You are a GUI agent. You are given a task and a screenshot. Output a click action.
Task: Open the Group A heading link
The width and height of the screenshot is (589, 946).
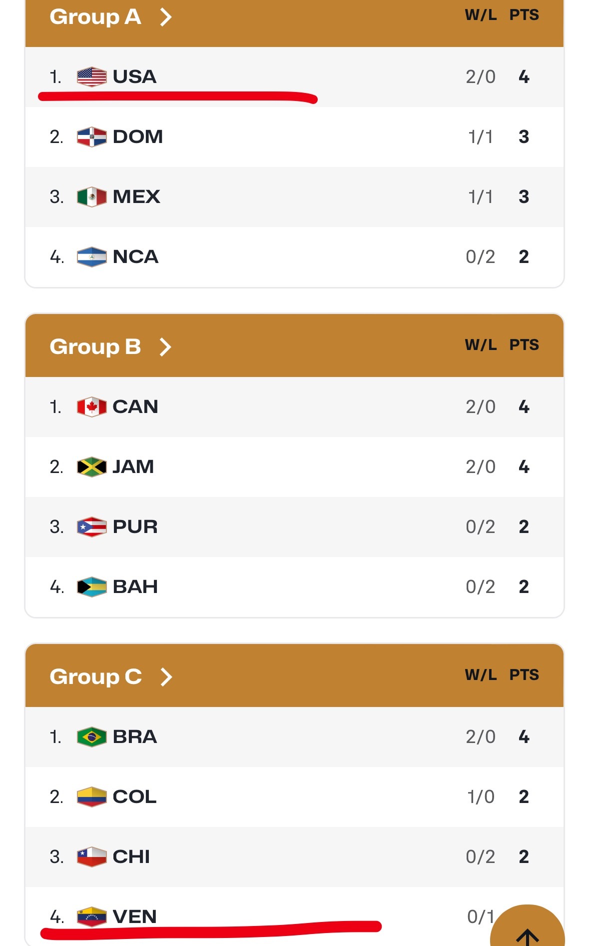point(95,17)
